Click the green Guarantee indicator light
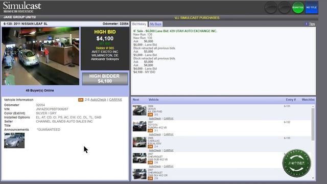 tap(298, 7)
